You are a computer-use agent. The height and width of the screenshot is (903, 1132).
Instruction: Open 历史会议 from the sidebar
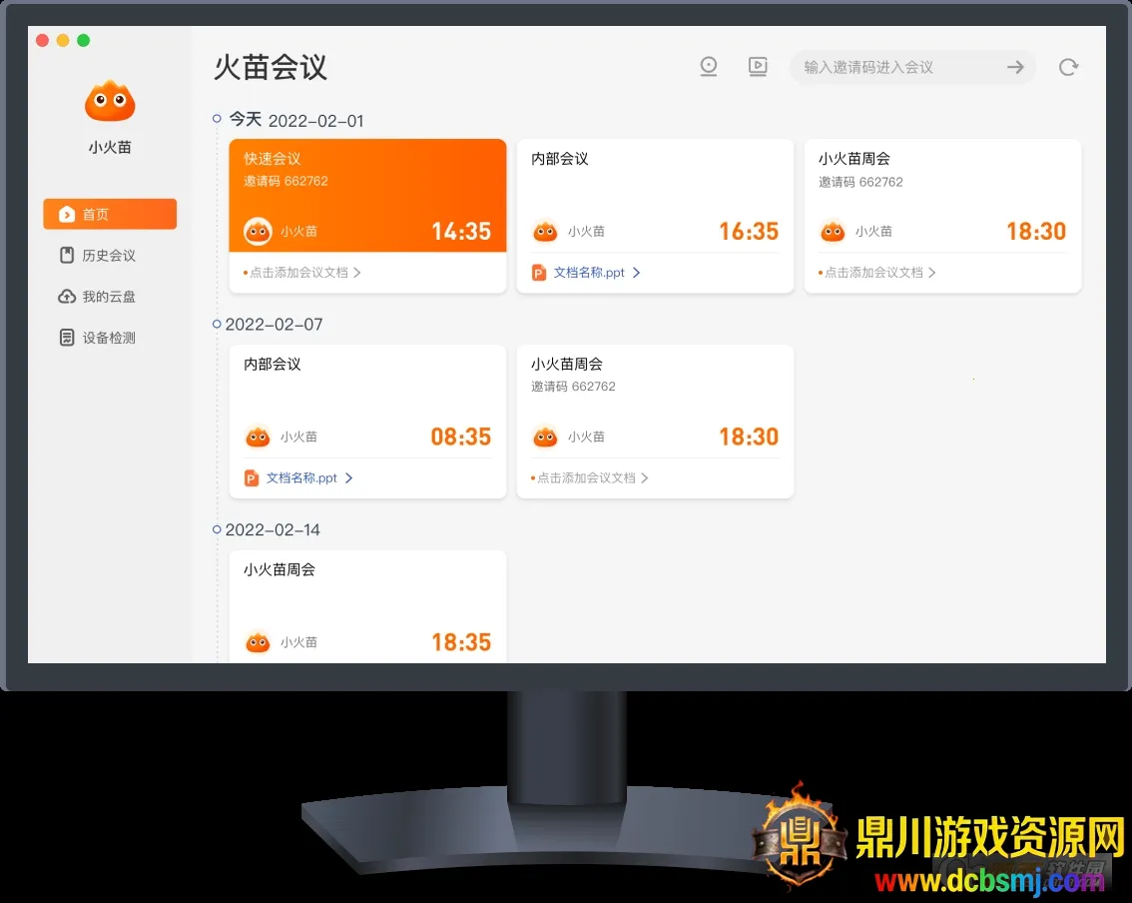(x=109, y=256)
